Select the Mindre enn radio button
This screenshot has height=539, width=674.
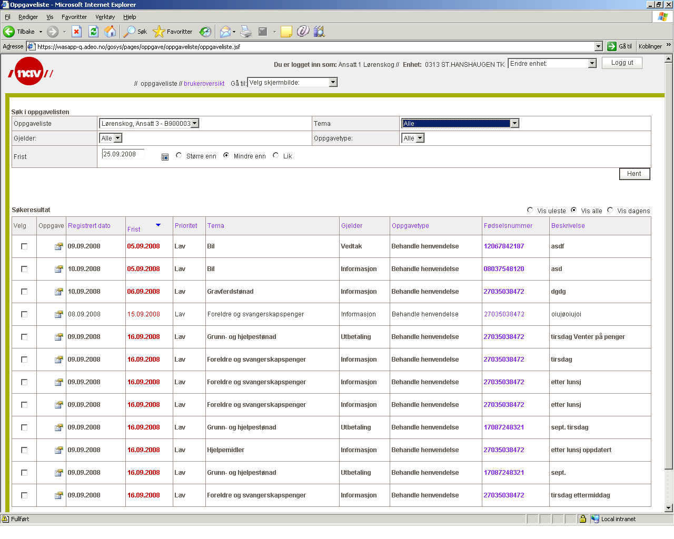(226, 155)
